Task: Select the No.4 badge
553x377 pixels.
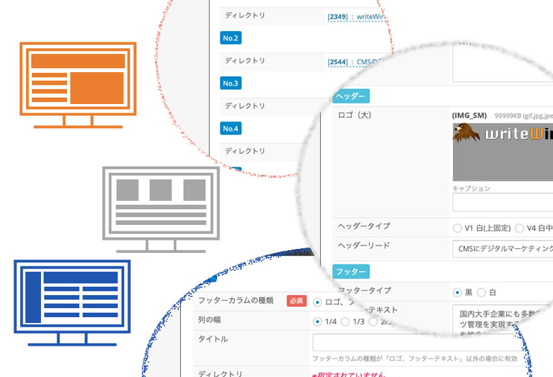Action: (231, 128)
